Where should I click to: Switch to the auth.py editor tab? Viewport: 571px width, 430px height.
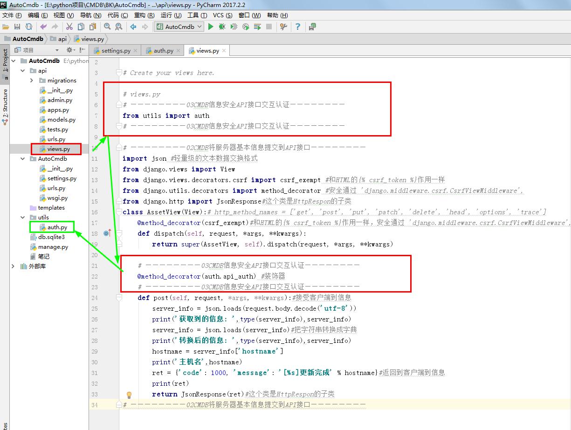pos(163,51)
